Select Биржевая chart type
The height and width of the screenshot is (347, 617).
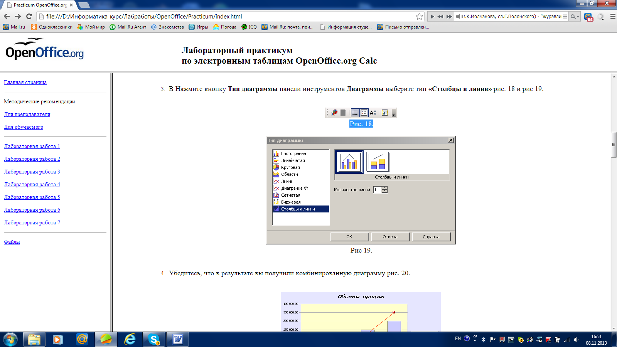click(300, 202)
